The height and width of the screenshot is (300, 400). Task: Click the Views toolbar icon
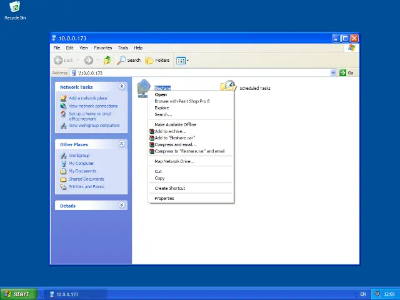coord(181,61)
